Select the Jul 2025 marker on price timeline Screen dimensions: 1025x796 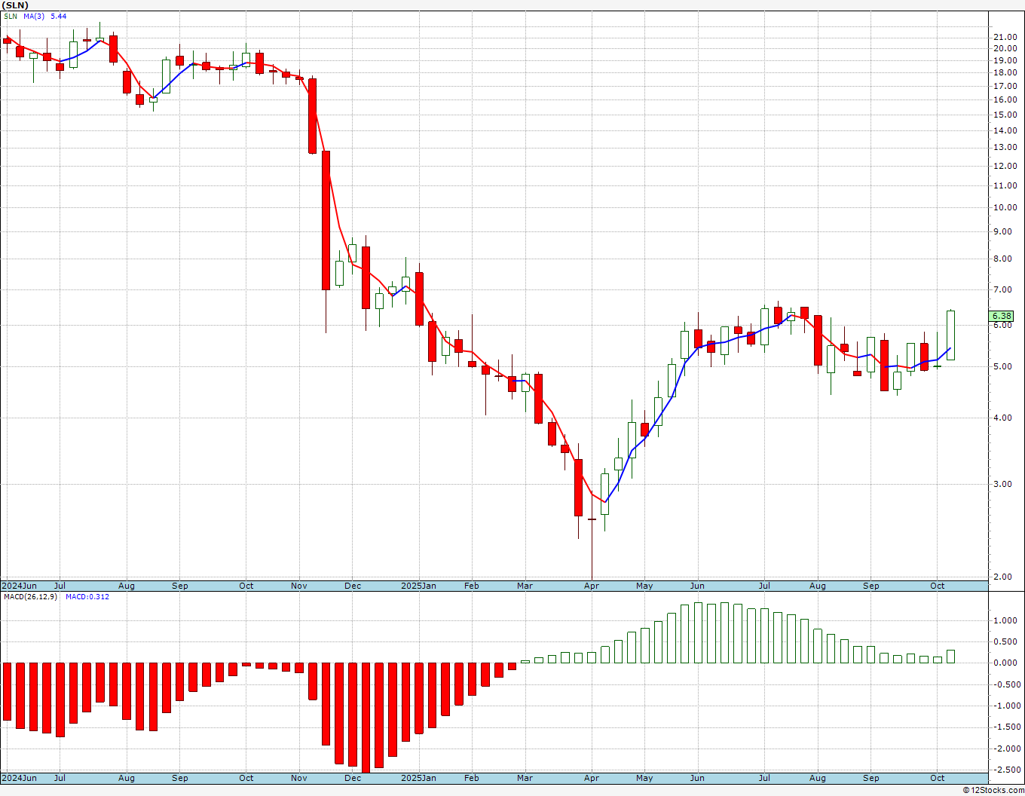pos(764,586)
